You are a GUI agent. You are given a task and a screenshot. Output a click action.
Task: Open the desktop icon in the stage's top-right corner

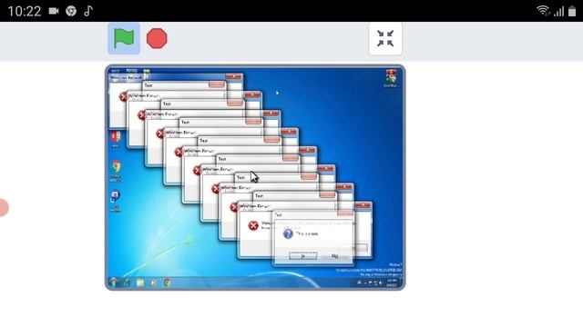(391, 77)
